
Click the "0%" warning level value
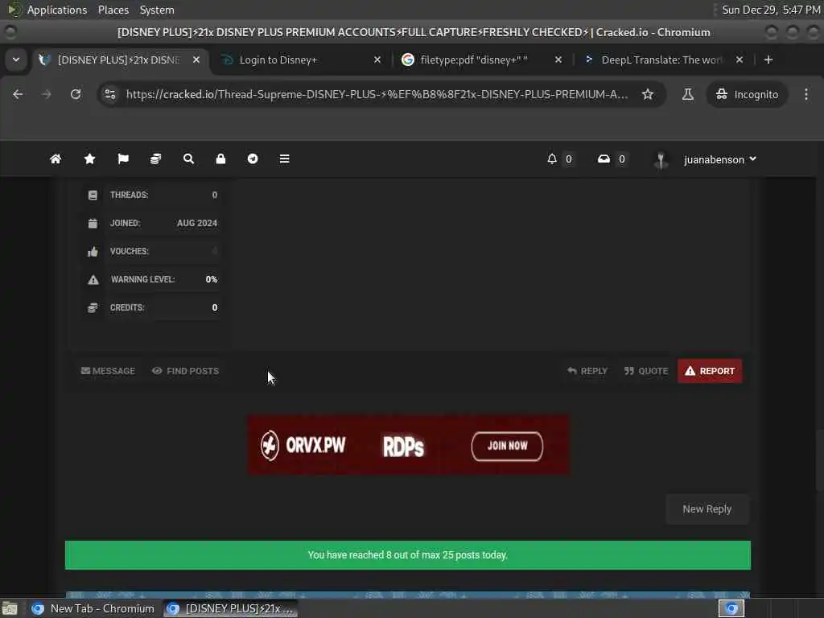pos(212,279)
